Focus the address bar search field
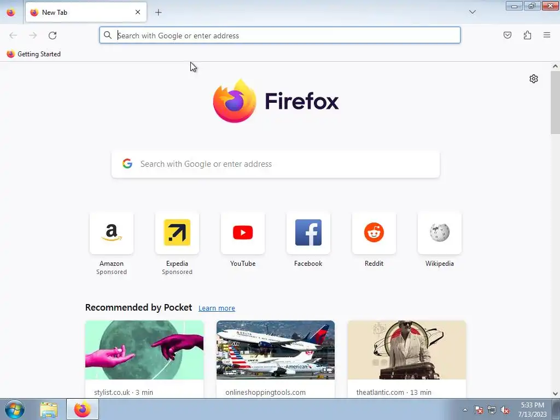560x420 pixels. click(x=280, y=36)
